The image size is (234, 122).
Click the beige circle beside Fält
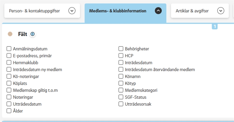pyautogui.click(x=10, y=34)
